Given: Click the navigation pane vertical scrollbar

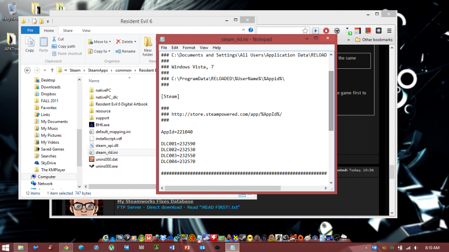Looking at the screenshot, I should [x=79, y=148].
